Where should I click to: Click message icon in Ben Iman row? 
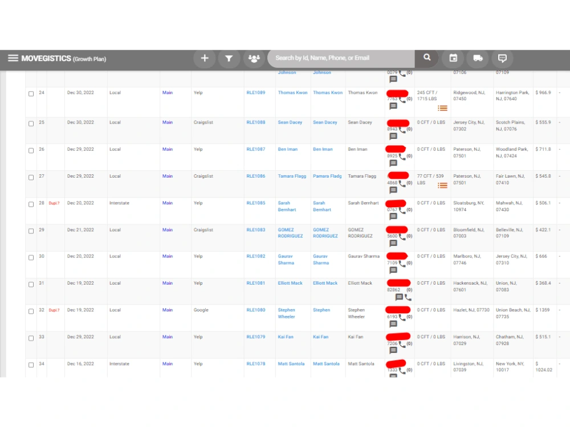click(x=393, y=163)
